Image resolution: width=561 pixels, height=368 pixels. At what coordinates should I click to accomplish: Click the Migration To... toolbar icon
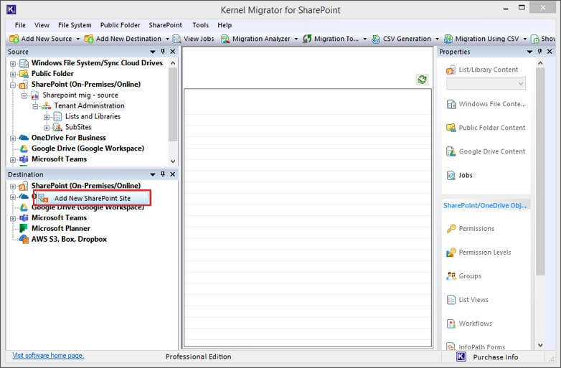307,39
